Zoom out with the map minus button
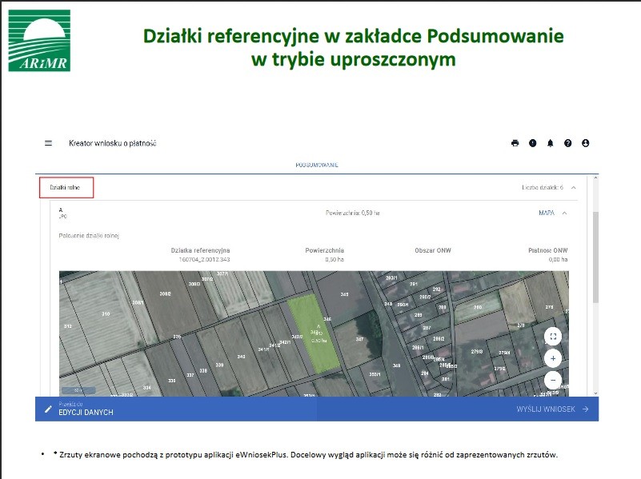 (553, 380)
